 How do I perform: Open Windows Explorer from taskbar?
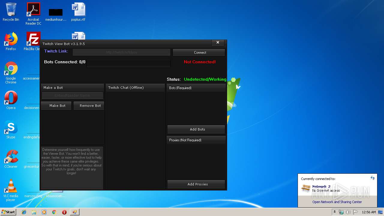pyautogui.click(x=34, y=212)
